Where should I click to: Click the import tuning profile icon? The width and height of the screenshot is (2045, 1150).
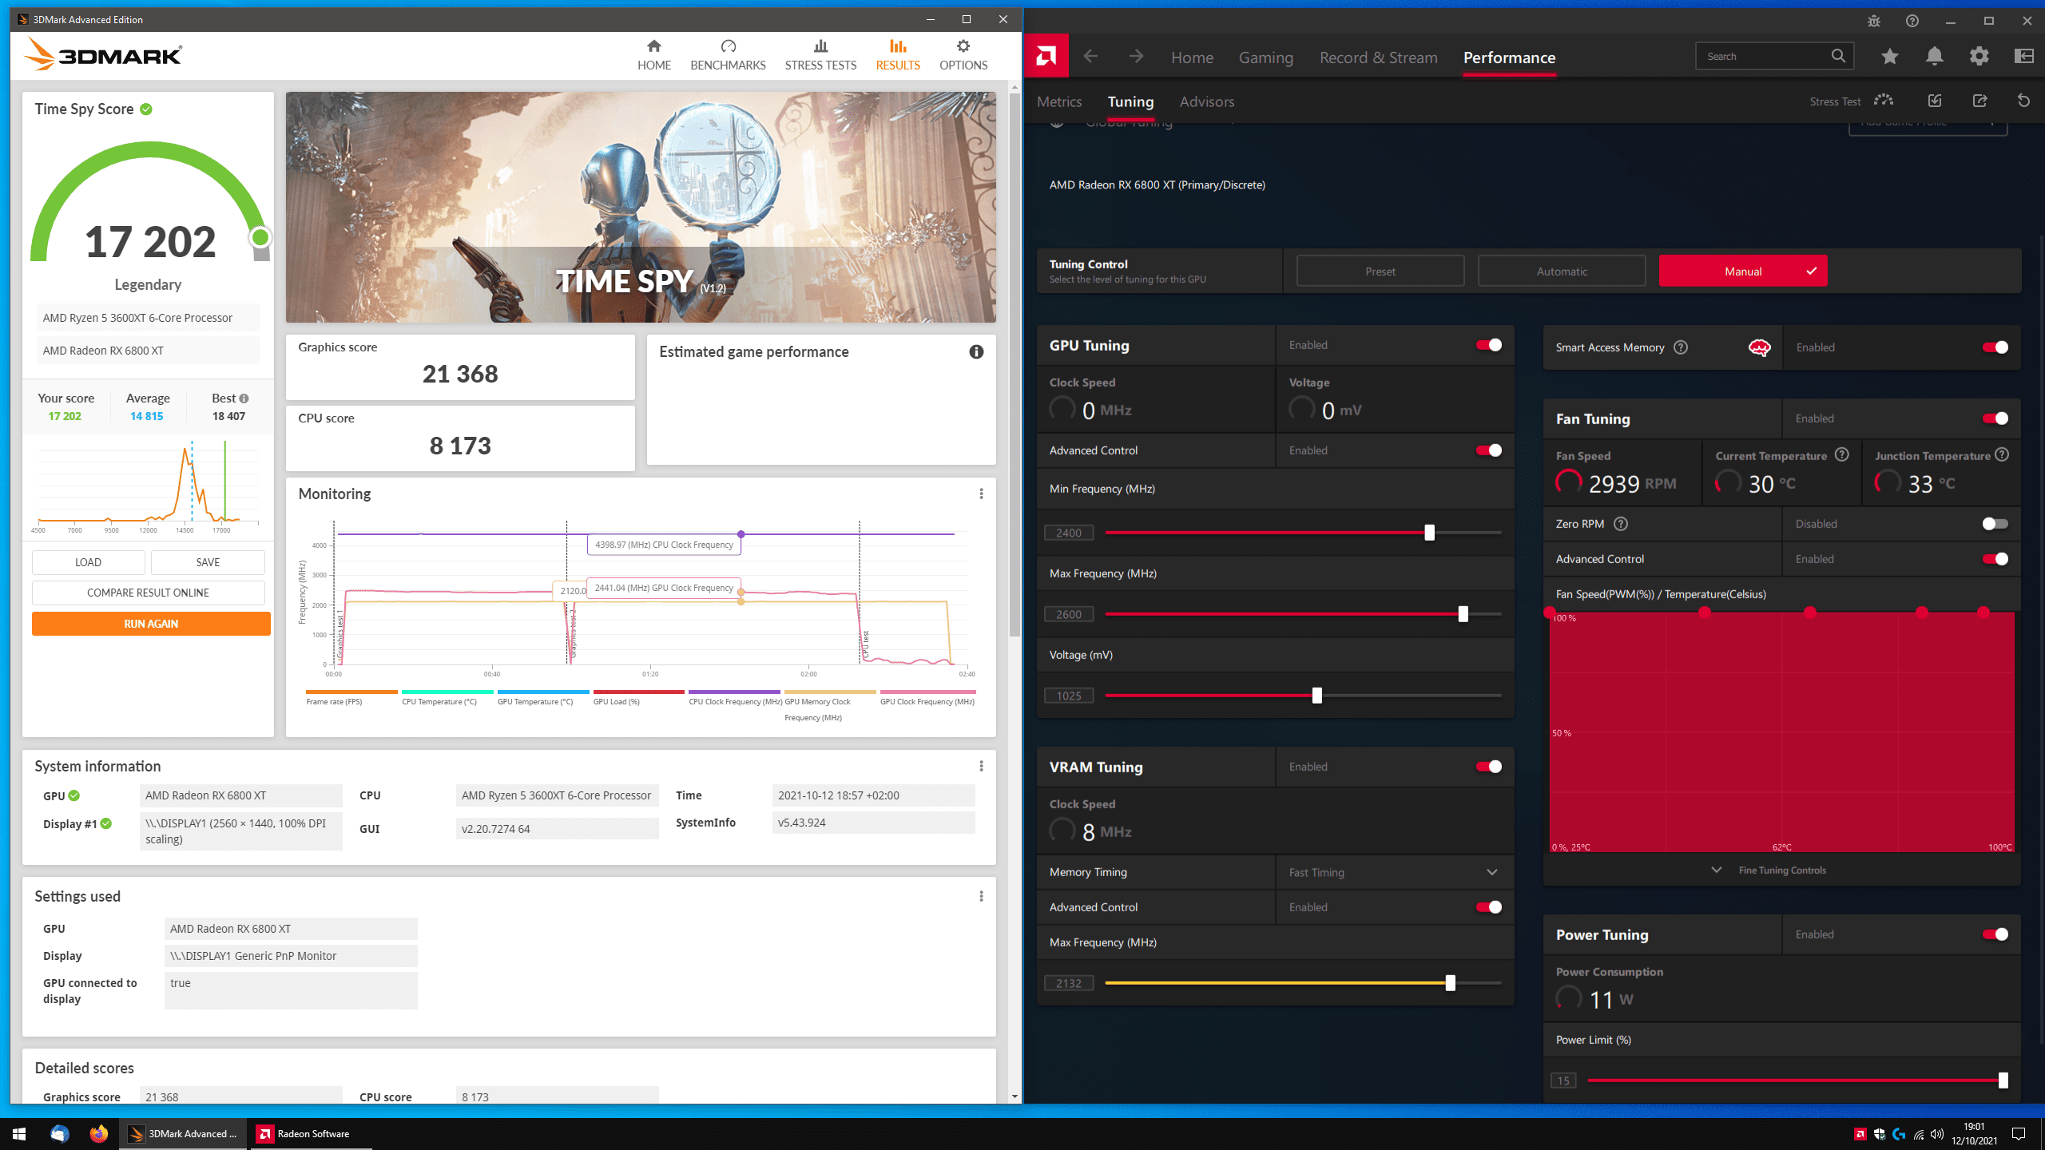(x=1935, y=101)
